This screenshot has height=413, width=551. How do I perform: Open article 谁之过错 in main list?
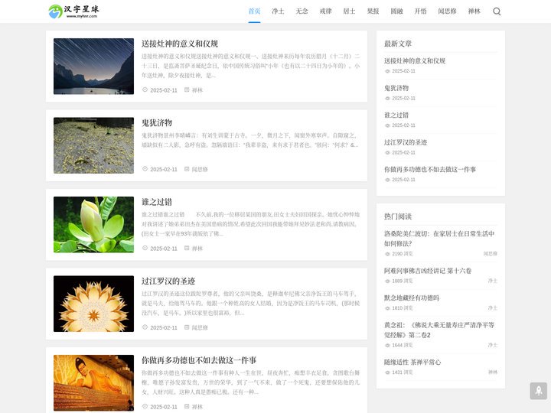pos(157,202)
